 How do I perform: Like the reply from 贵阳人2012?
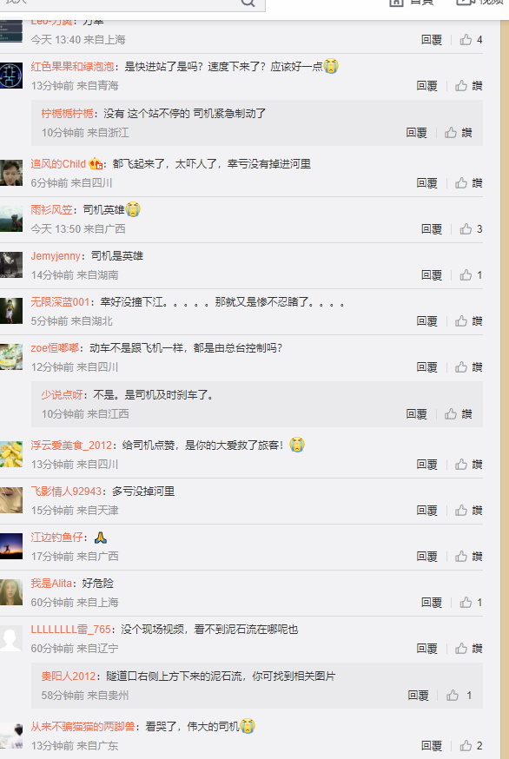point(459,696)
